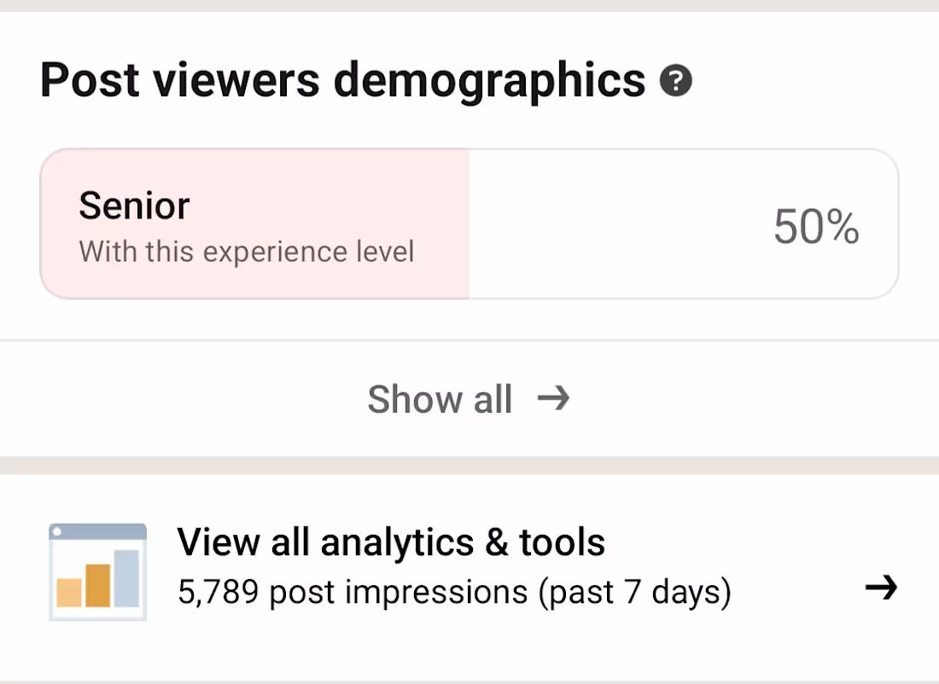Click the bar chart analytics icon
This screenshot has height=684, width=939.
pyautogui.click(x=97, y=571)
